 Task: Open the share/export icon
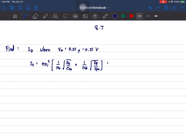(x=36, y=8)
